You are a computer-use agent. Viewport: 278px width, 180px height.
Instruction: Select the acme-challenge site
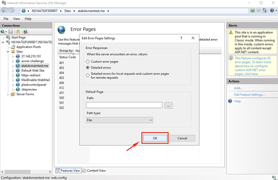point(32,61)
